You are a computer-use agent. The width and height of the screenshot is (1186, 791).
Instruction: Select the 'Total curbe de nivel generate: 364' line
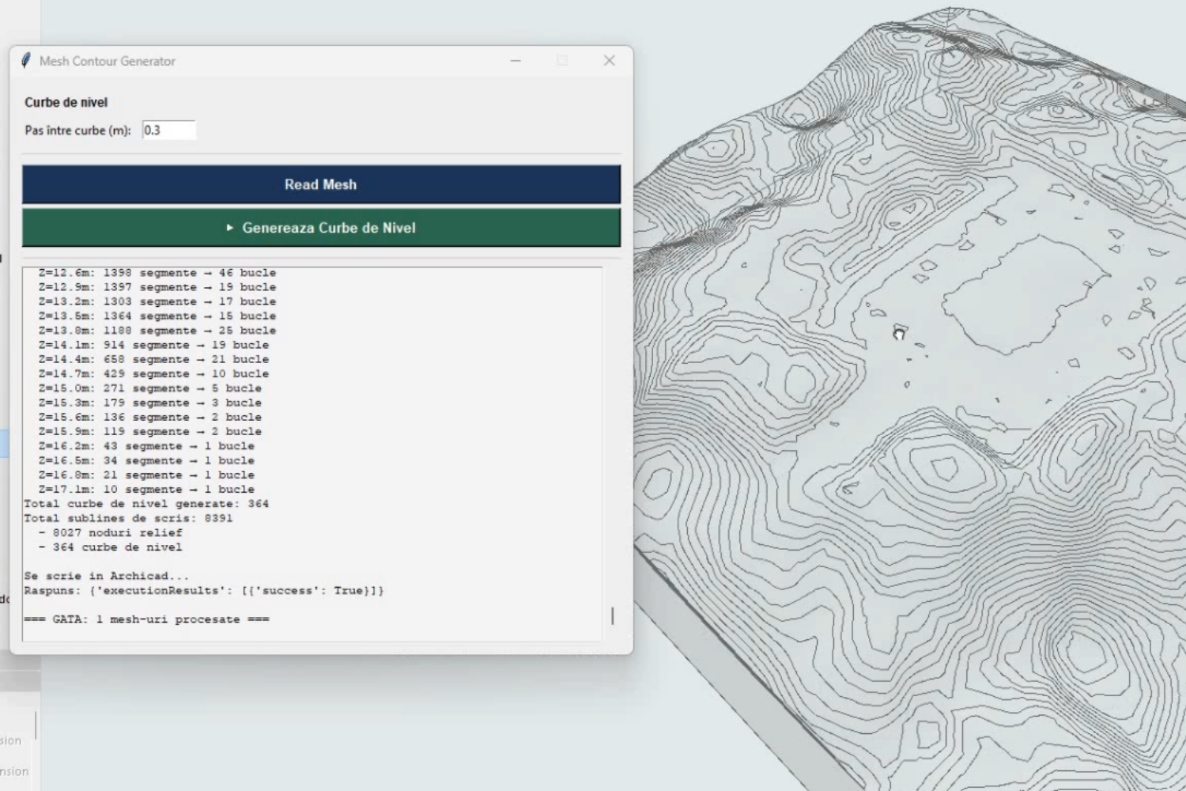point(146,504)
